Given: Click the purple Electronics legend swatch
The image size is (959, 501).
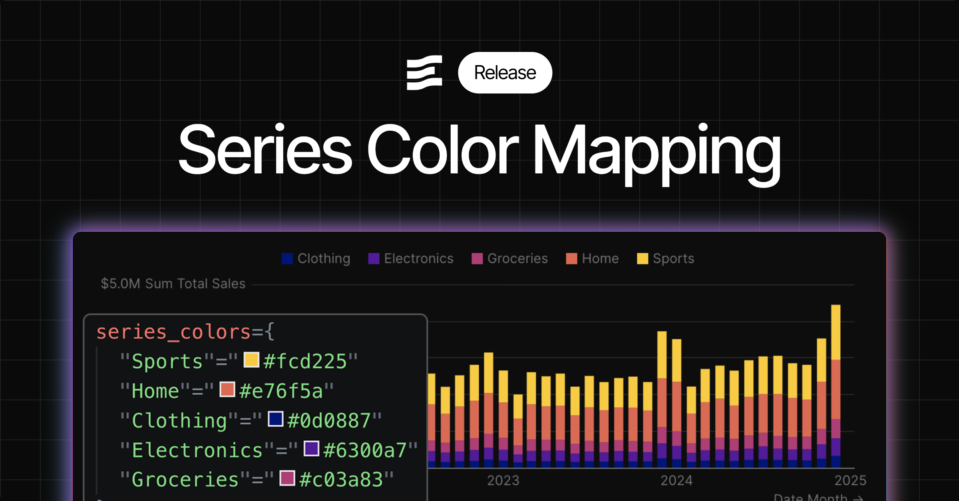Looking at the screenshot, I should tap(373, 258).
